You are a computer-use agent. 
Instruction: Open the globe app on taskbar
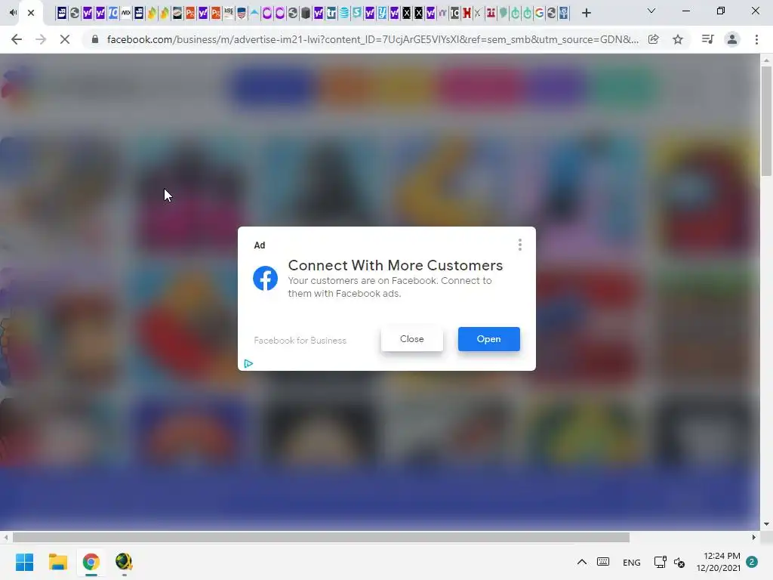[124, 562]
